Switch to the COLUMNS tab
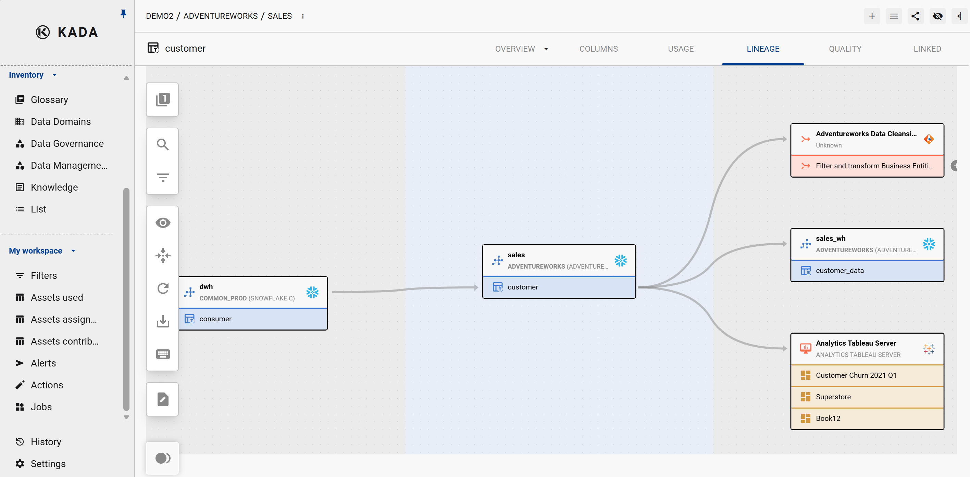This screenshot has width=970, height=477. coord(598,49)
